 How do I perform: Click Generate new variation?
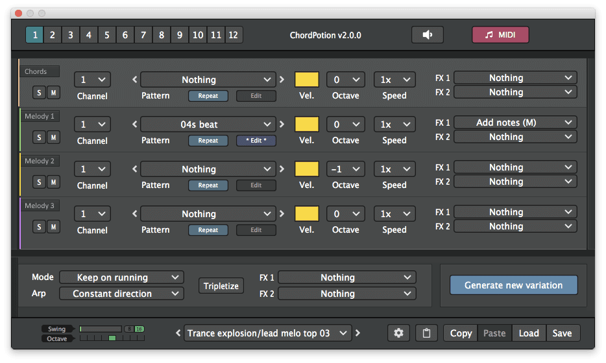[x=513, y=285]
